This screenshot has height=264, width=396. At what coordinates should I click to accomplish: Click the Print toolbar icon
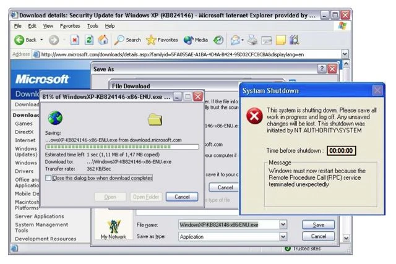pos(252,40)
